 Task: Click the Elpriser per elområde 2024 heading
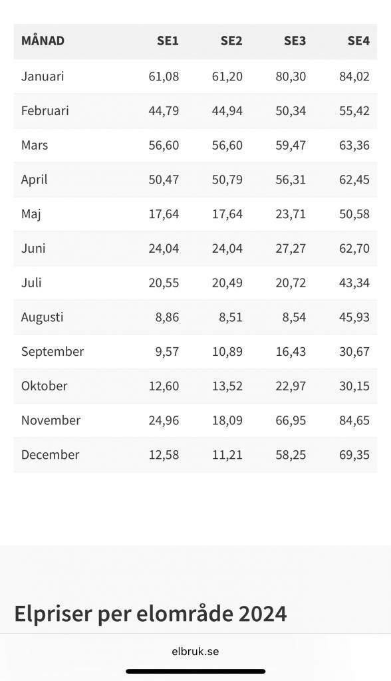tap(150, 614)
